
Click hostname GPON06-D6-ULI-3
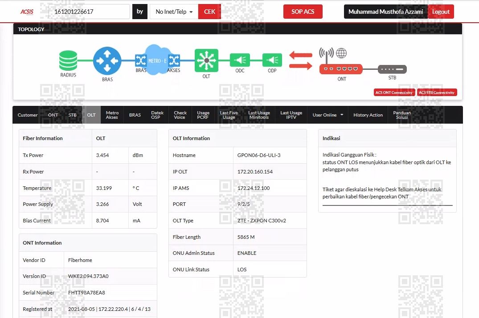click(x=259, y=155)
